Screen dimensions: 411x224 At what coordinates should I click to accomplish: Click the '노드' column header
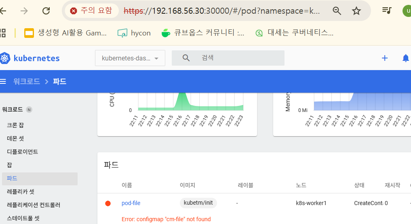[x=301, y=185]
